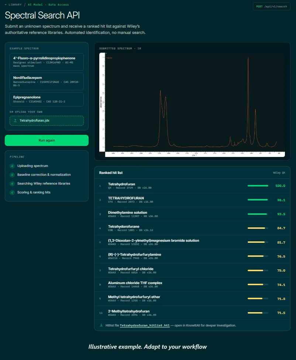The height and width of the screenshot is (360, 296).
Task: Click the checkmark icon for Searching Wiley reference libraries
Action: pyautogui.click(x=12, y=184)
